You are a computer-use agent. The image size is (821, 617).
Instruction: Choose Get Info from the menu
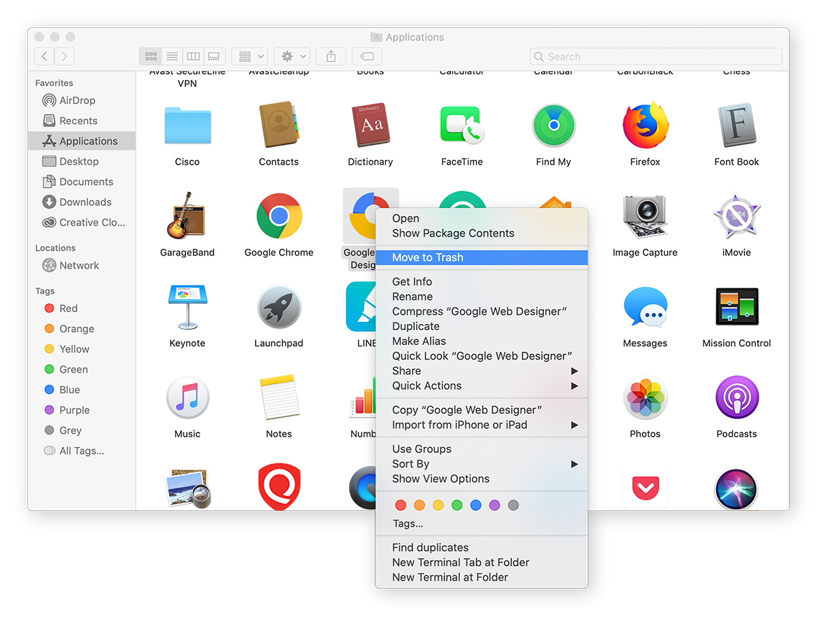coord(412,282)
